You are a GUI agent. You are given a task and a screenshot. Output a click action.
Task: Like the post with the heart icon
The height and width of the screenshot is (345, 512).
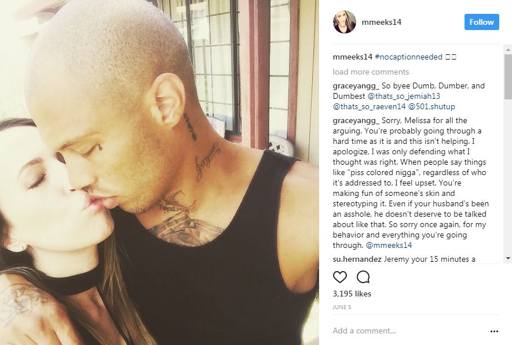339,277
